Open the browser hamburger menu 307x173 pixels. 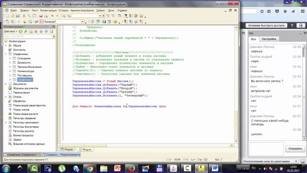(303, 12)
